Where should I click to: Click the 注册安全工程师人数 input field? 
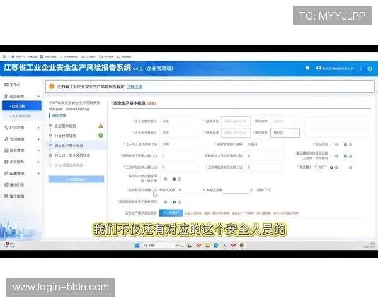point(178,156)
